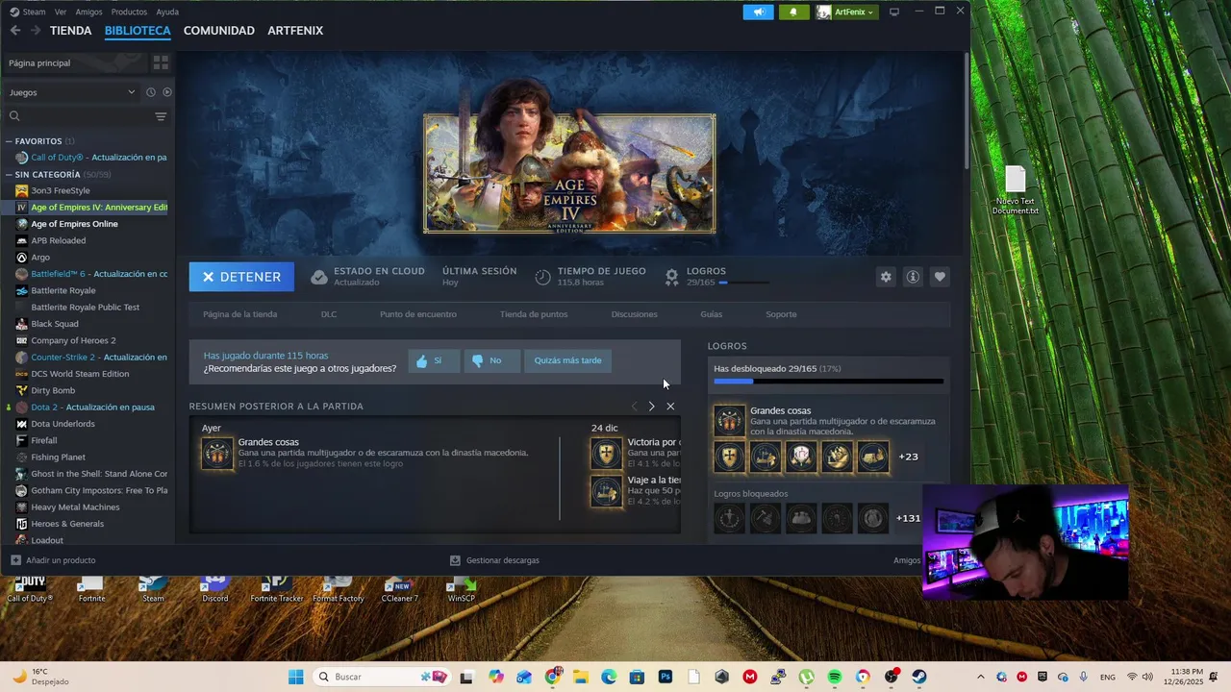1231x692 pixels.
Task: Open the Guías tab
Action: (x=712, y=314)
